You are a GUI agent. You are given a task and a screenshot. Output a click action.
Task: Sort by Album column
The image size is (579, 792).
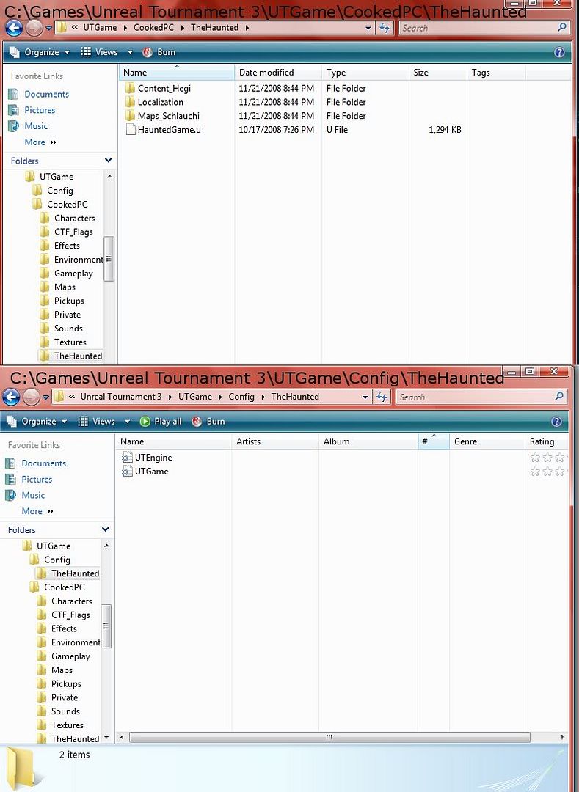point(368,441)
